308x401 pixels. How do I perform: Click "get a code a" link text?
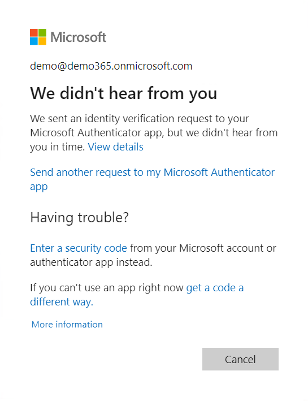tap(215, 288)
